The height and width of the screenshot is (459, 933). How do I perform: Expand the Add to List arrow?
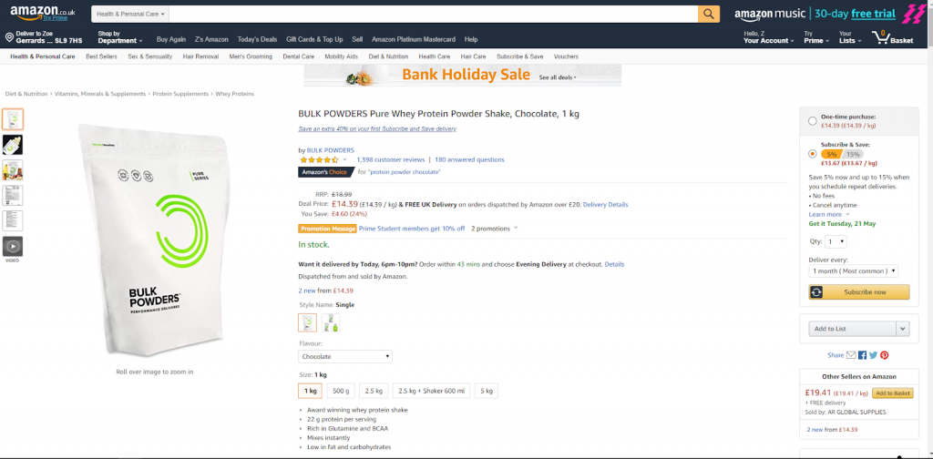coord(903,329)
